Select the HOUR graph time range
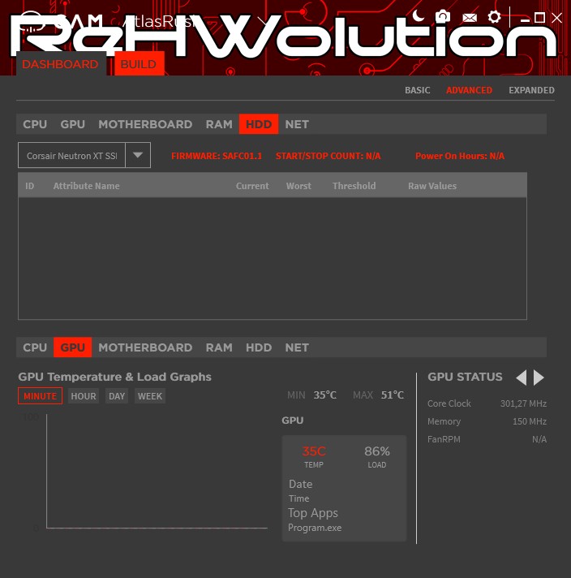 (x=84, y=396)
